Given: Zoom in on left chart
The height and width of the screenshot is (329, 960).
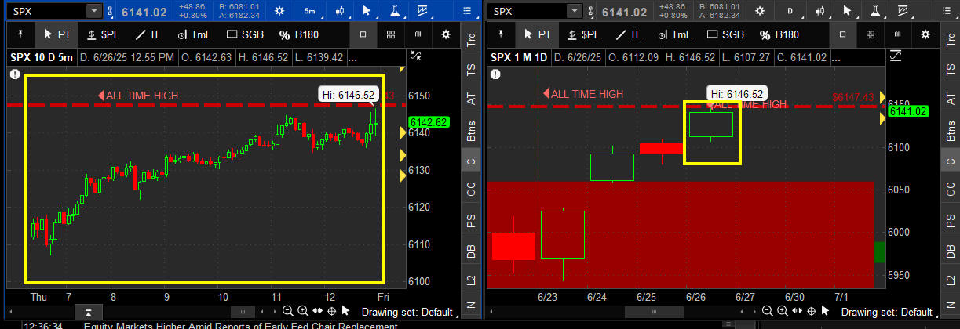Looking at the screenshot, I should (x=303, y=312).
